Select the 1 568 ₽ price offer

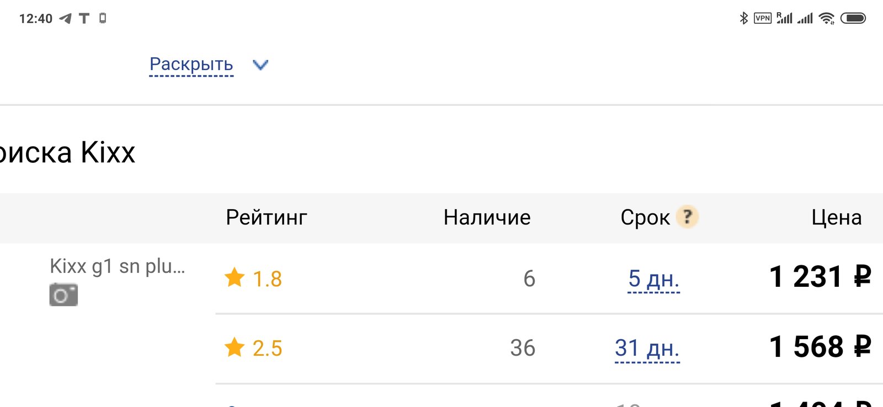(x=821, y=347)
